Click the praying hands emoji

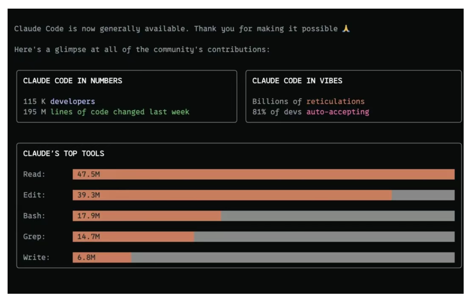[346, 29]
